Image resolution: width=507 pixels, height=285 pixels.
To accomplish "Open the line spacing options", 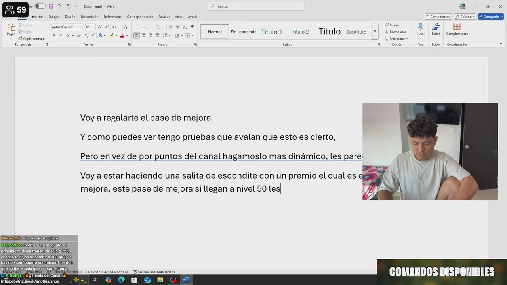I will (x=166, y=35).
